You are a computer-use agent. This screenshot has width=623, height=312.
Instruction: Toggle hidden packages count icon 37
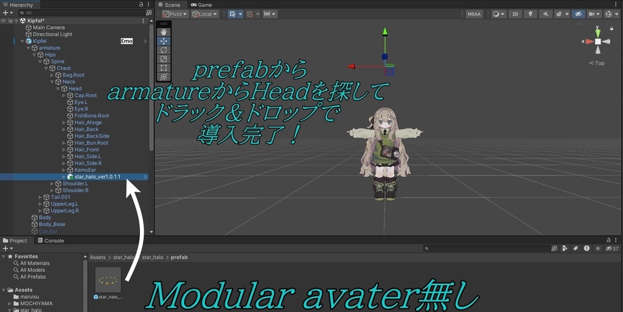click(x=612, y=249)
